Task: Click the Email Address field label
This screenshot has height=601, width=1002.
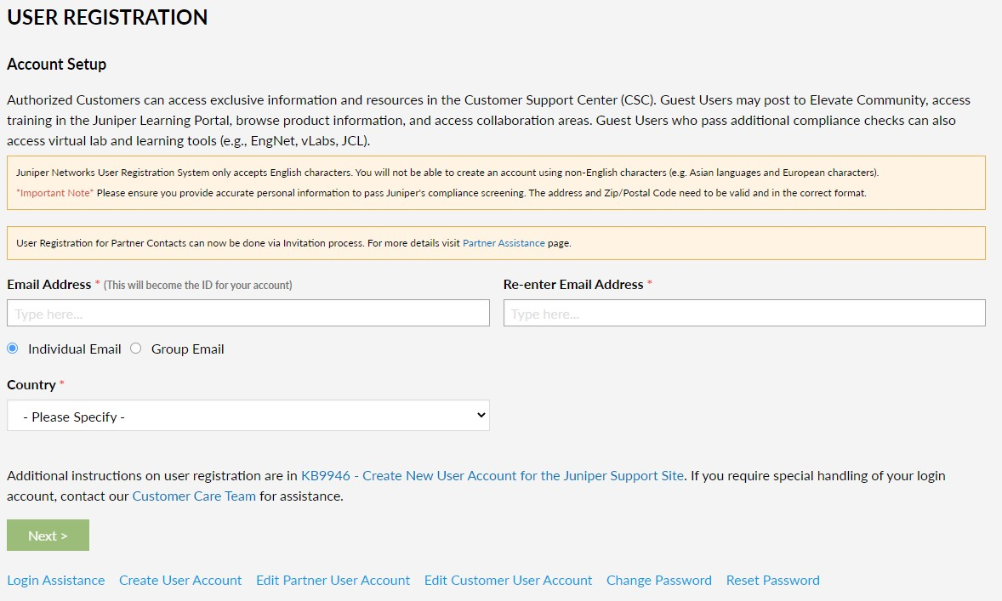Action: pyautogui.click(x=49, y=285)
